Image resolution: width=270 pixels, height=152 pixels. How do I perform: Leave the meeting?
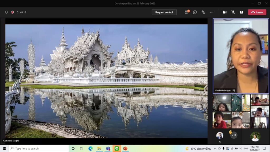257,12
